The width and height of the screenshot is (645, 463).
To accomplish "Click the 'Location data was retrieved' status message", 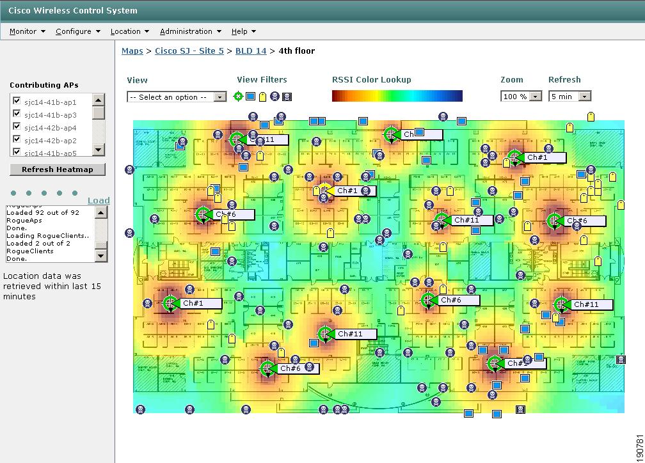I will (52, 286).
